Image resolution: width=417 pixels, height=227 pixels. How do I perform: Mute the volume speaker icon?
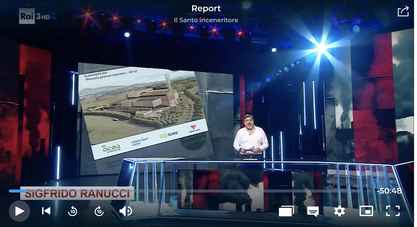125,211
